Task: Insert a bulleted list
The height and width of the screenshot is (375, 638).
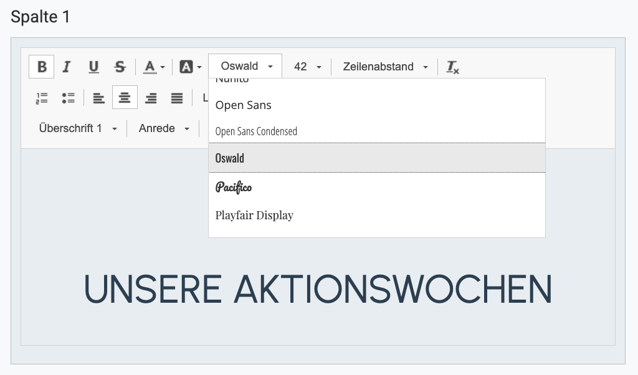Action: tap(68, 98)
